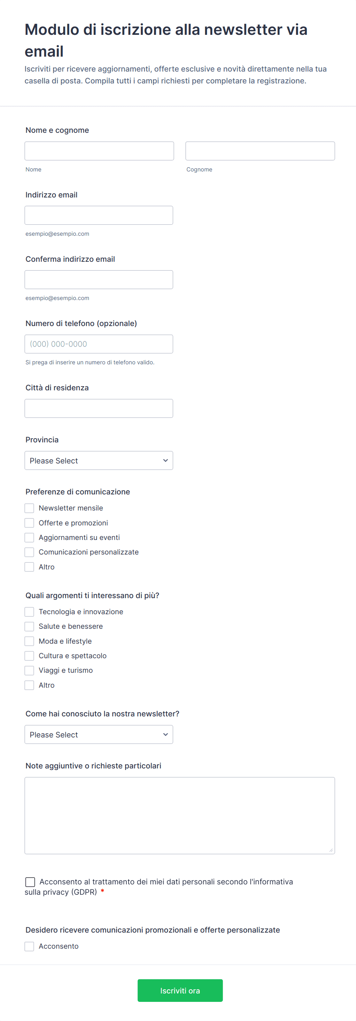The image size is (356, 1021).
Task: Check the Newsletter mensile checkbox
Action: tap(29, 508)
